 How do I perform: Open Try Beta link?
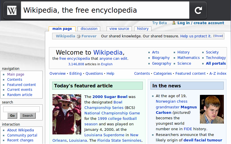159,23
